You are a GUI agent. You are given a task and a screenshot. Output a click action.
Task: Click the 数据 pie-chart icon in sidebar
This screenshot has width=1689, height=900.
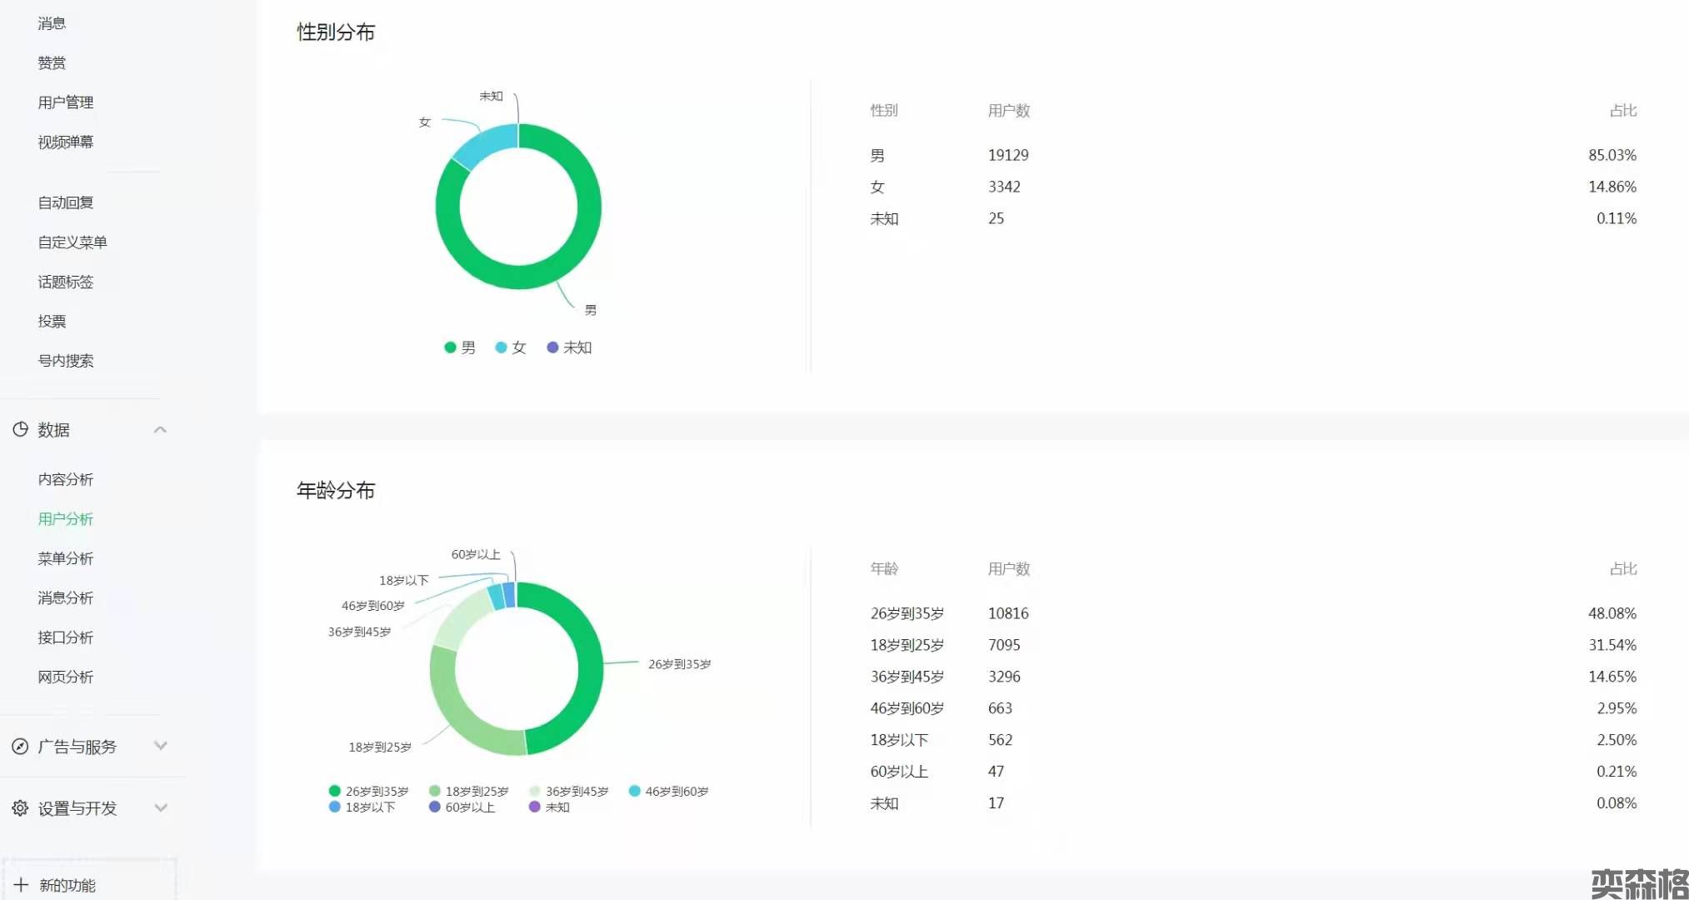(20, 429)
